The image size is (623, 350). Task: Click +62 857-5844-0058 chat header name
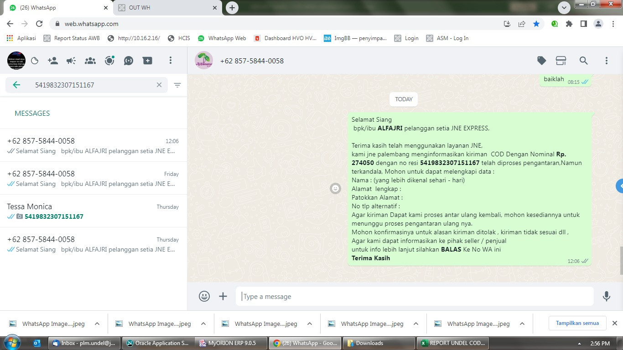point(252,61)
